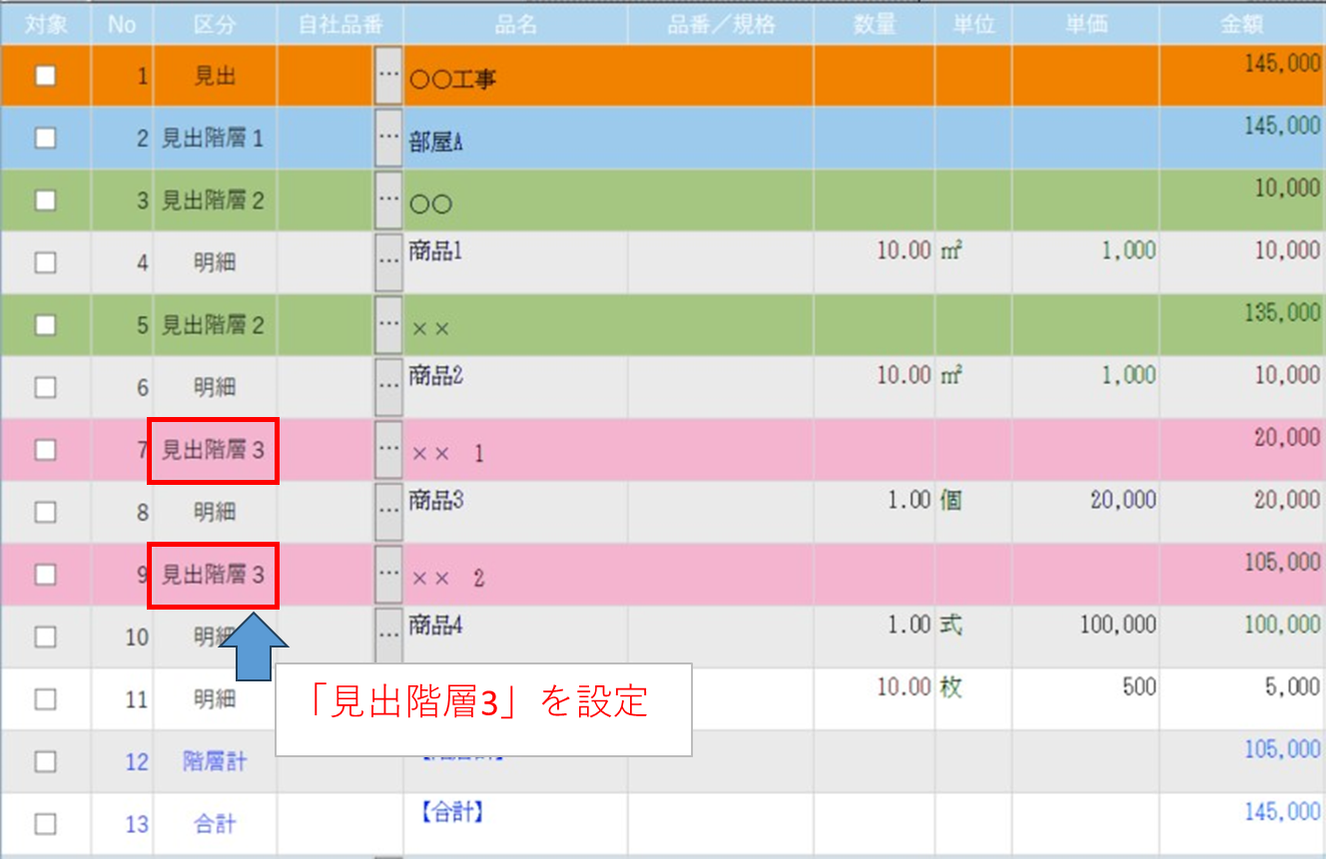The height and width of the screenshot is (859, 1326).
Task: Enable the checkbox for row 8 商品3
Action: pos(45,512)
